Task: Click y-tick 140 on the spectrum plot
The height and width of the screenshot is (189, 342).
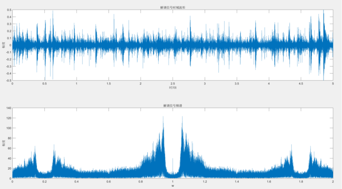Action: (x=9, y=108)
